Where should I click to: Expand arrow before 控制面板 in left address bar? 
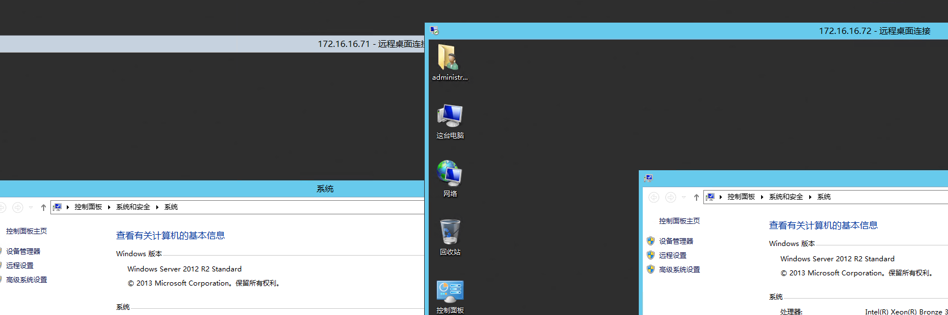pos(68,207)
